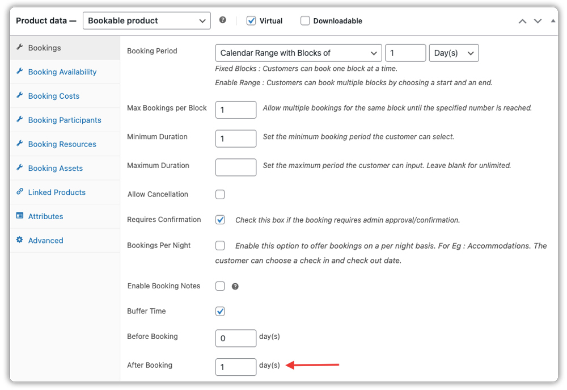
Task: Toggle the Requires Confirmation checkbox
Action: tap(220, 220)
